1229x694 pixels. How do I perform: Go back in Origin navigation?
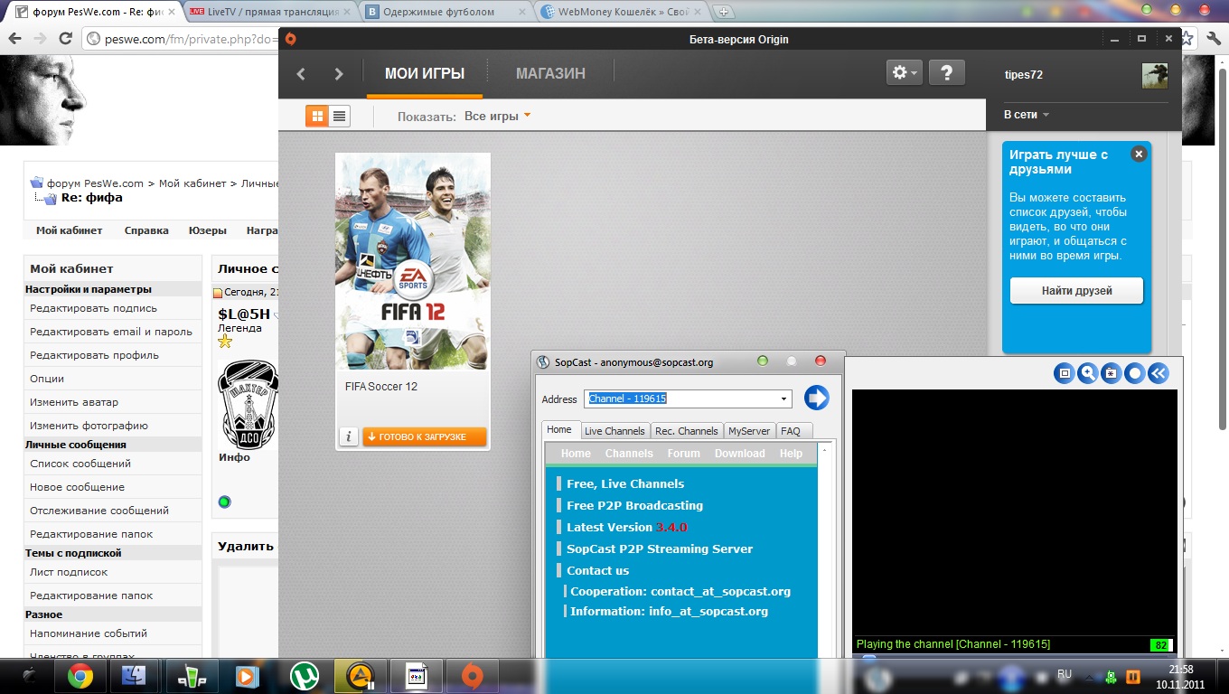(302, 74)
